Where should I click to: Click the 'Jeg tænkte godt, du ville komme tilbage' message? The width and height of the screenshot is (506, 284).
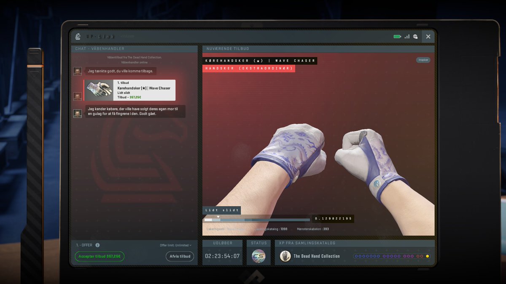point(121,71)
